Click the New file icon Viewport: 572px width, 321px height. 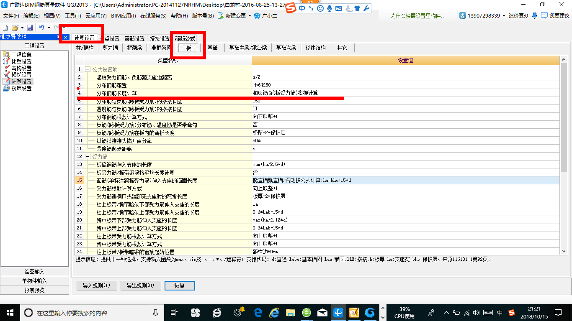pos(5,28)
